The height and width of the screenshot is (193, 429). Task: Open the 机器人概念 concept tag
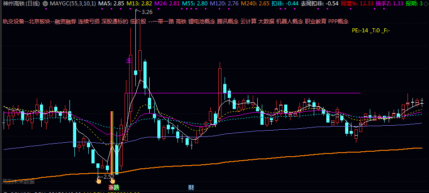coord(290,22)
